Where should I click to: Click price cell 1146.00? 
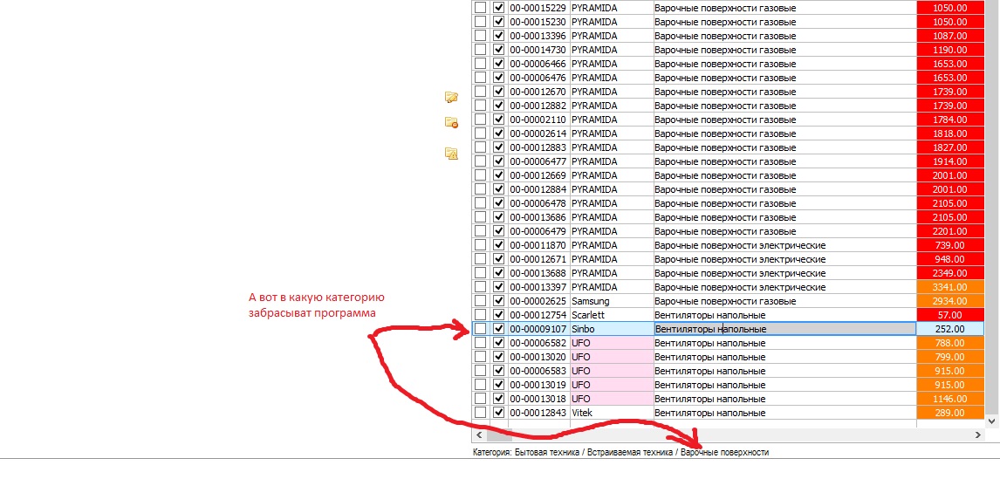[x=951, y=399]
